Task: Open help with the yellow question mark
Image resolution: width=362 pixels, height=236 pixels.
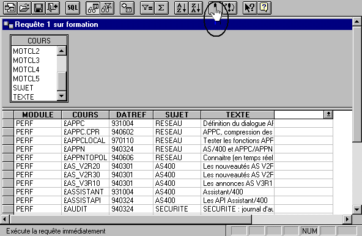Action: pos(264,8)
